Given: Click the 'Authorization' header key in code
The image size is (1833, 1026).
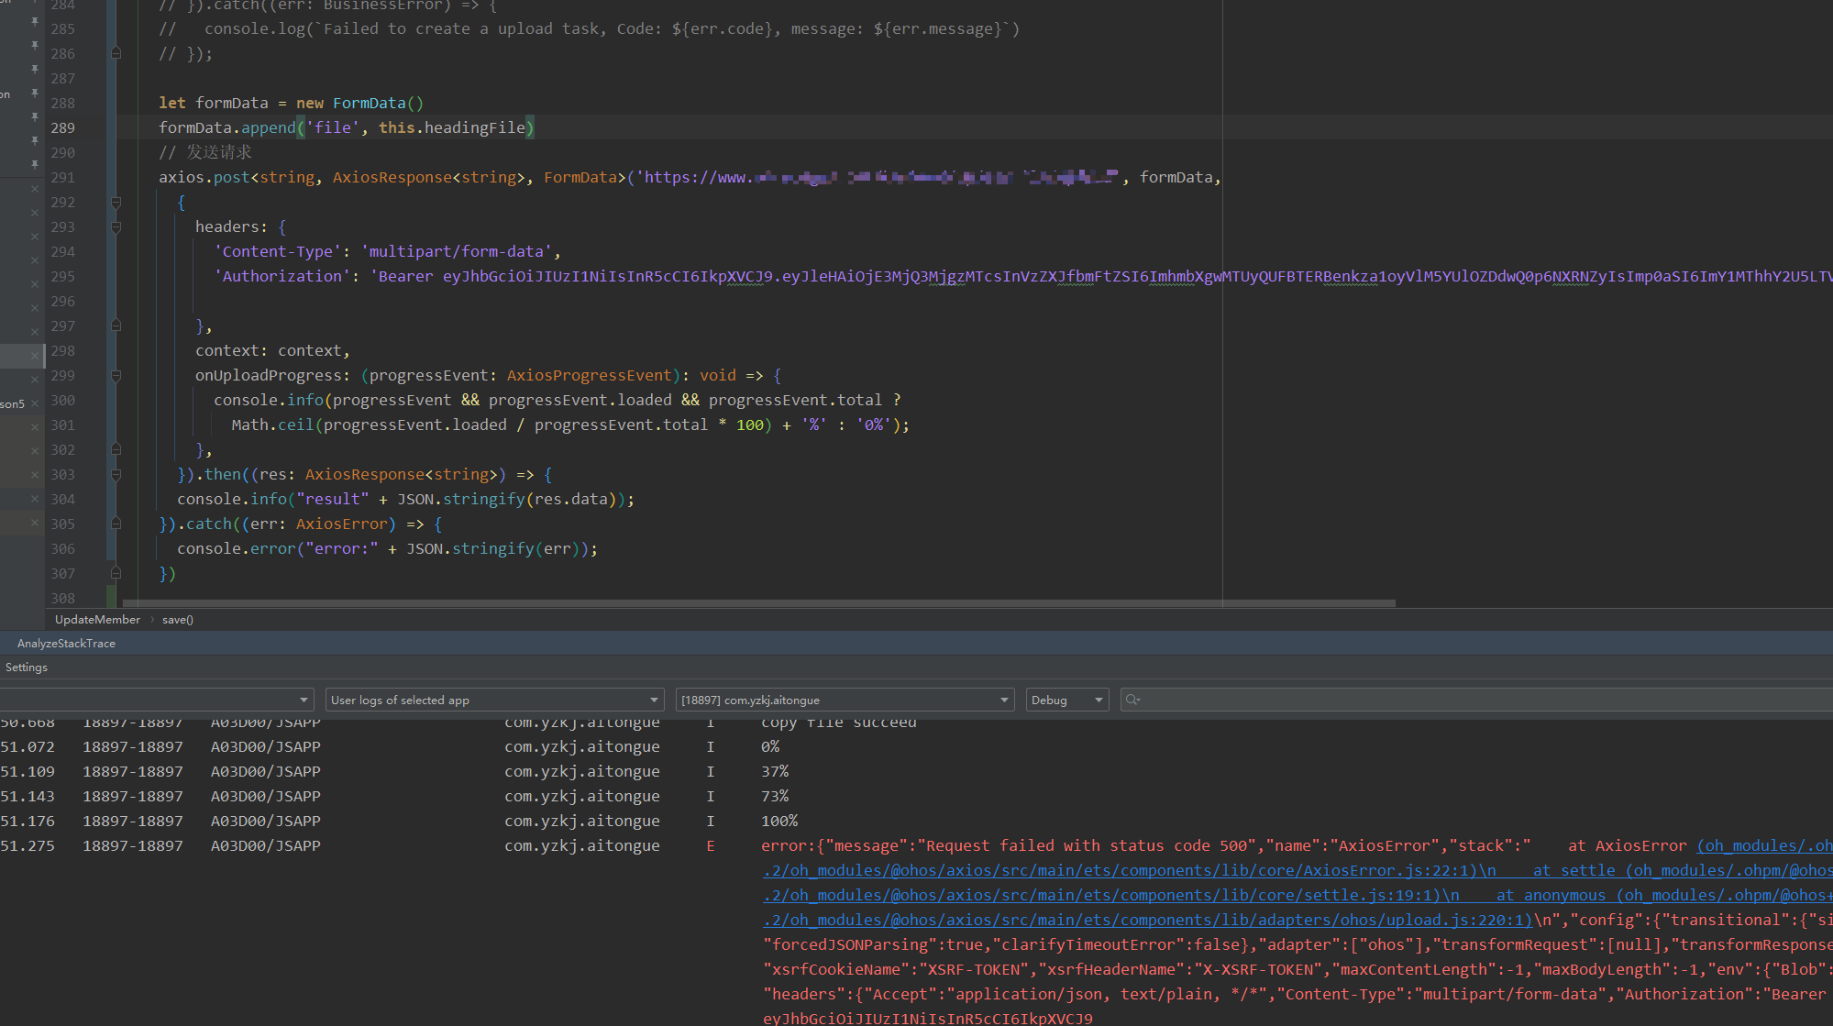Looking at the screenshot, I should [x=282, y=276].
